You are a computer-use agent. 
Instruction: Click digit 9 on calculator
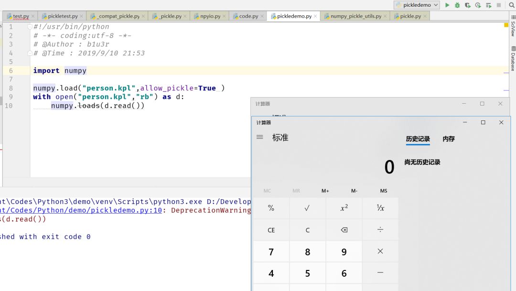[344, 251]
